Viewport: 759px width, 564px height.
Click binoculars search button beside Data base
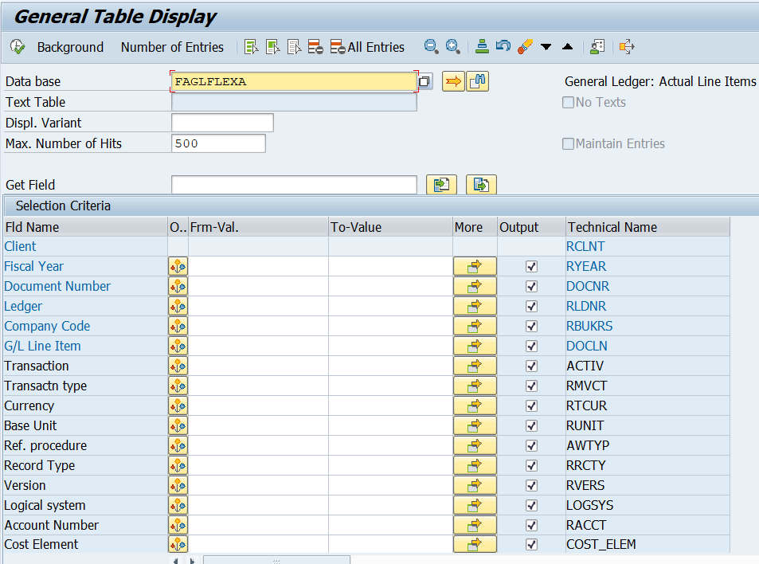(477, 81)
